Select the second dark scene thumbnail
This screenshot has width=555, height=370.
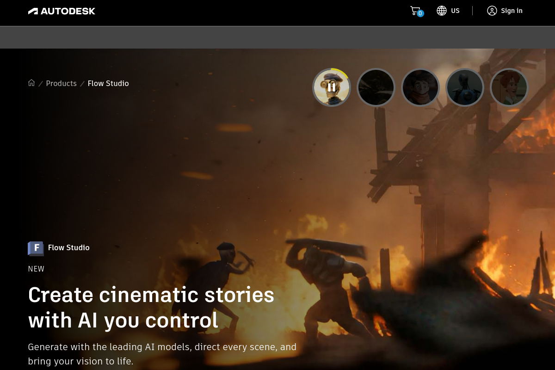click(376, 87)
